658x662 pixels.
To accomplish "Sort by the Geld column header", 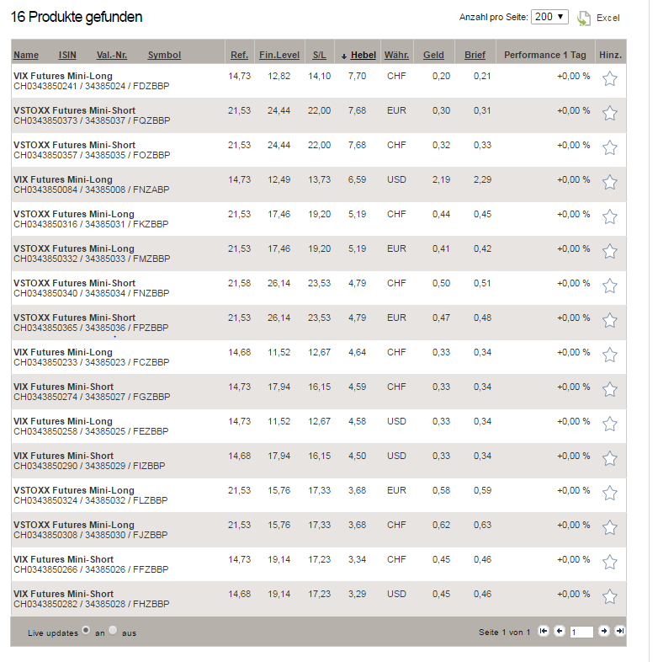I will click(433, 55).
